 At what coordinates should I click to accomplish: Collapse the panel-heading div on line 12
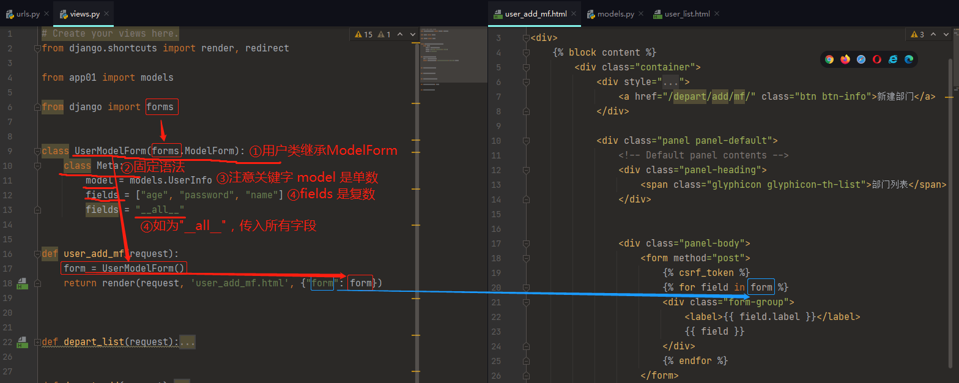pos(525,170)
